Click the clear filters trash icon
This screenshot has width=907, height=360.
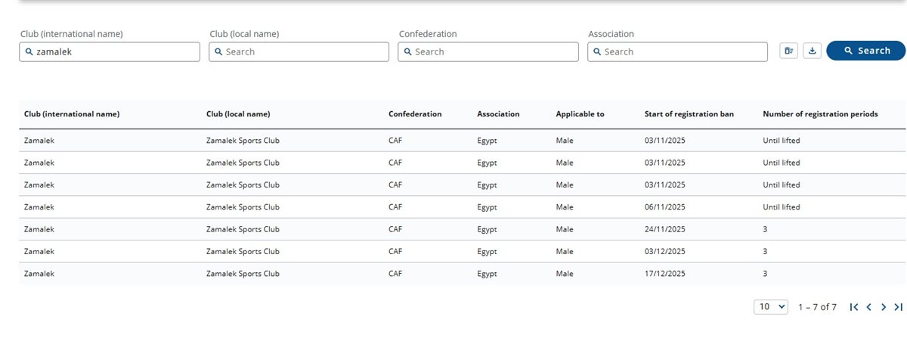(x=789, y=51)
